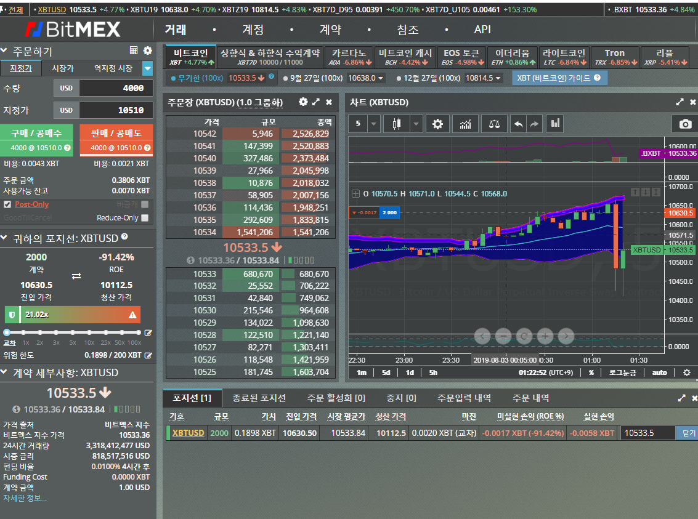698x519 pixels.
Task: Open the chart interval dropdown arrow
Action: [x=373, y=124]
